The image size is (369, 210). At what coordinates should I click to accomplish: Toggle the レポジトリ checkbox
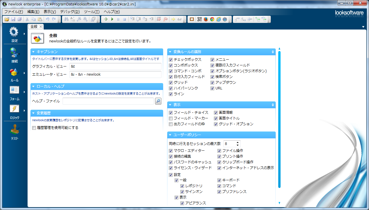click(182, 186)
